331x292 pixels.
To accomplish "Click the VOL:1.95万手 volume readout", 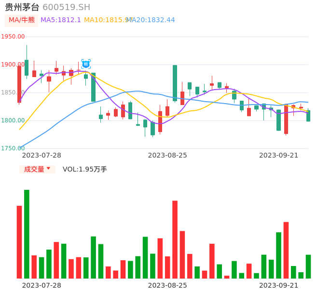I will click(85, 169).
